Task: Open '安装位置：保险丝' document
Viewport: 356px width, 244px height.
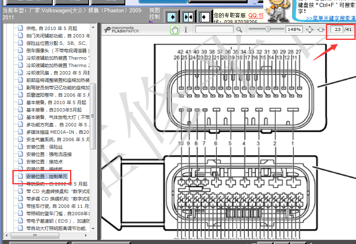Action: 44,147
